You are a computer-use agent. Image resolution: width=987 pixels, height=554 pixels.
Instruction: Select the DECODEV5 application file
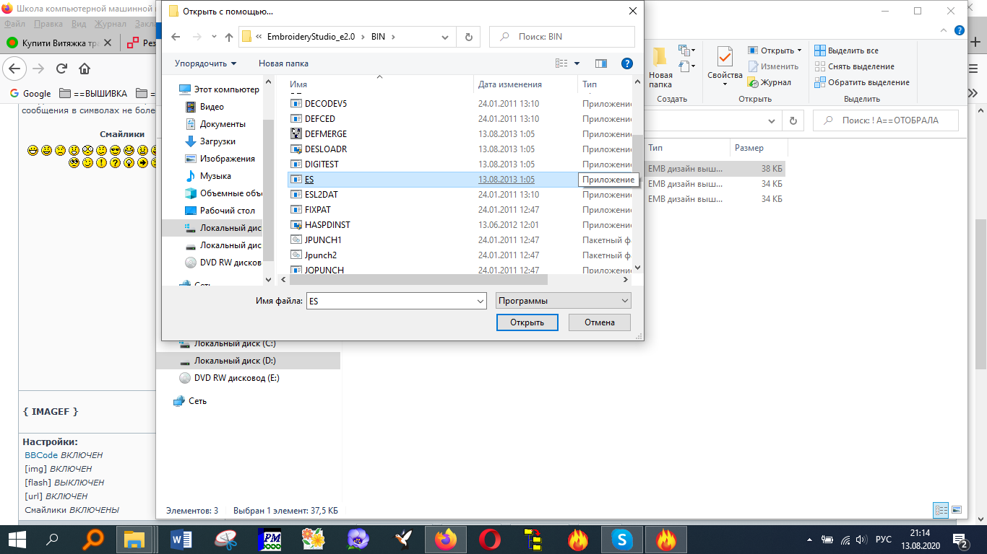click(326, 103)
